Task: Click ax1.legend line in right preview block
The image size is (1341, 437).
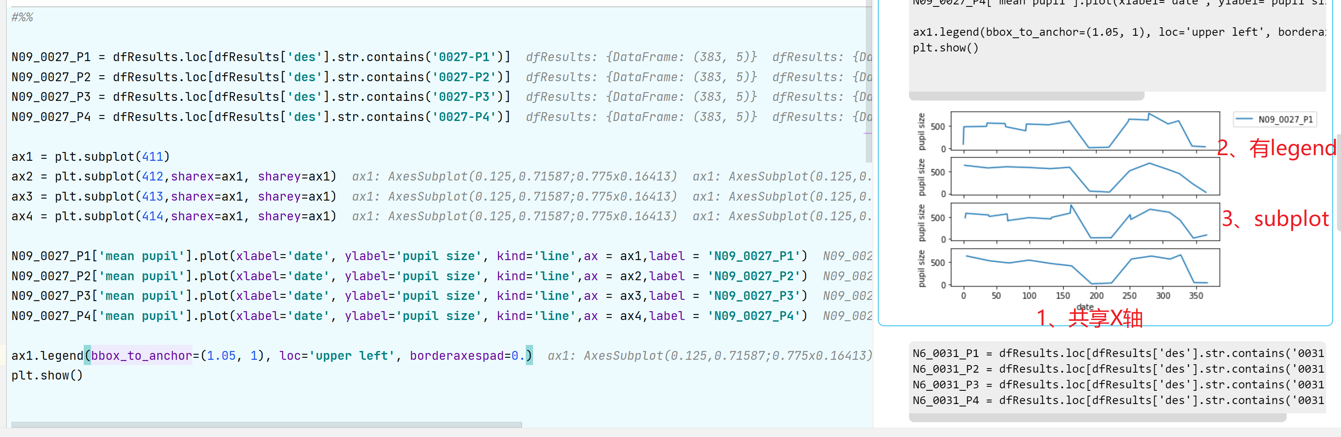Action: pos(1117,32)
